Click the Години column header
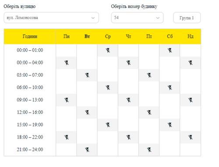This screenshot has width=219, height=167. 30,36
